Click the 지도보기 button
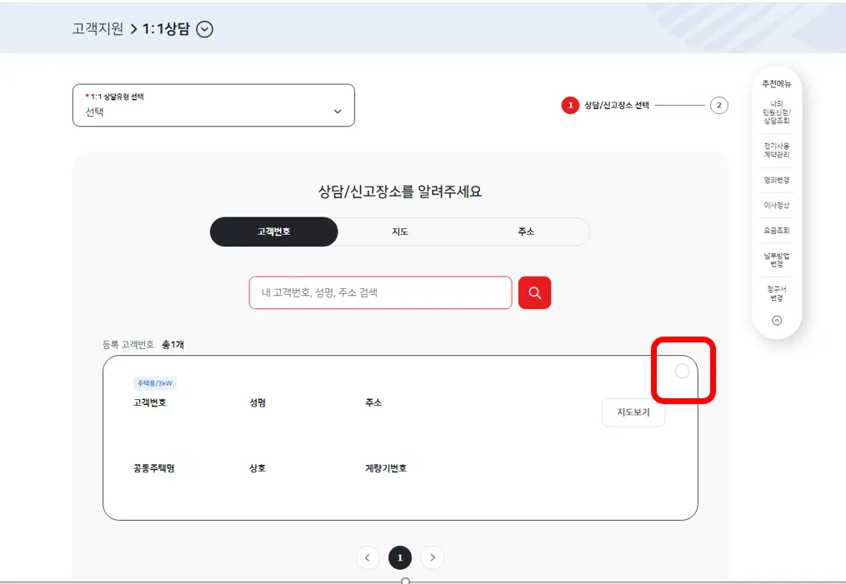 [x=633, y=412]
